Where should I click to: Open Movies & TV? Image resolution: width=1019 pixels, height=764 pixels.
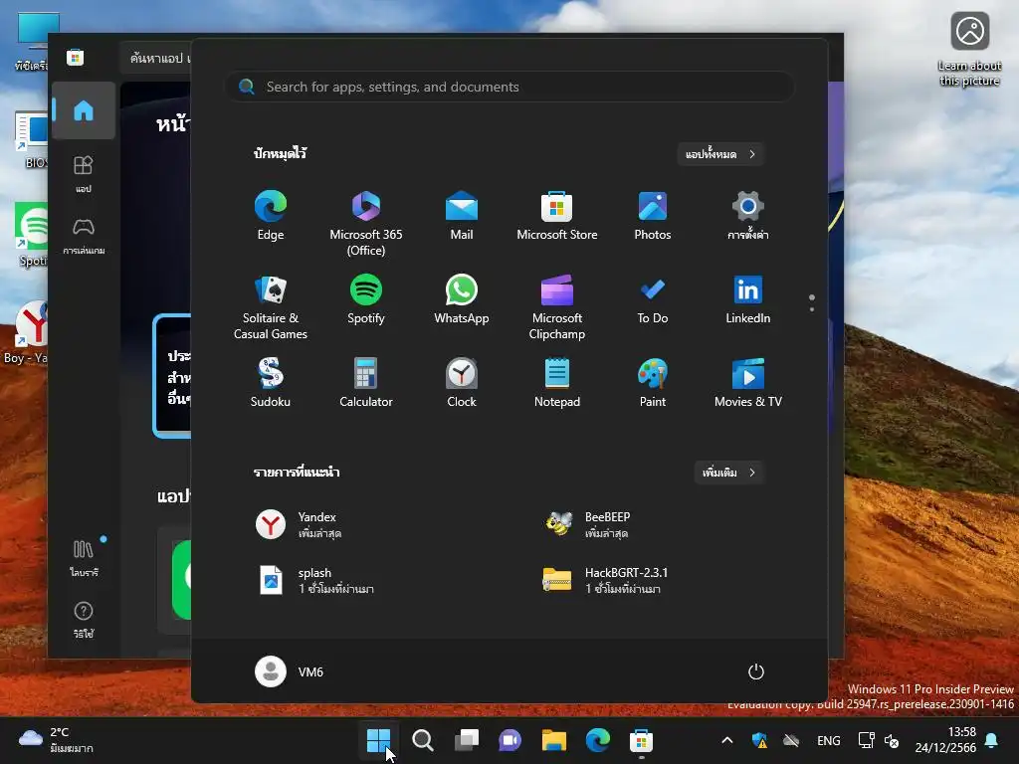748,383
